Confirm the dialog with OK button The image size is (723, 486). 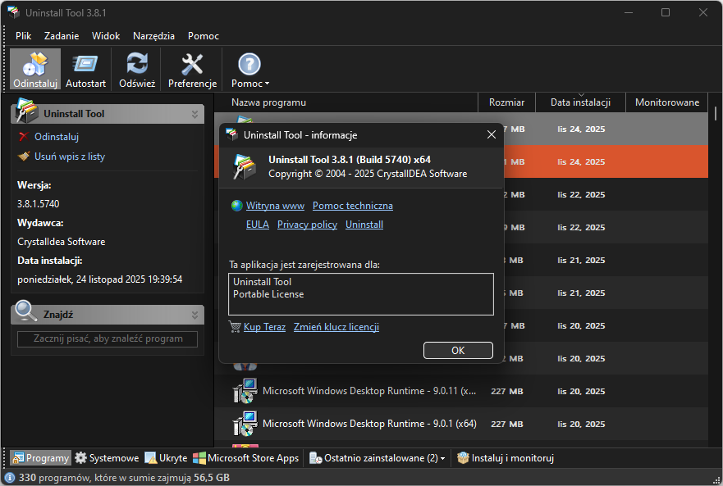point(458,351)
